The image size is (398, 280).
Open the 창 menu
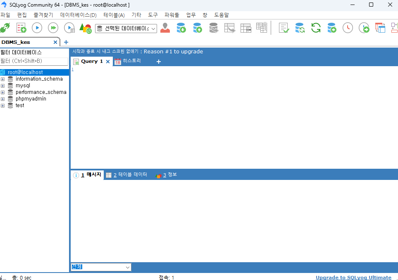pyautogui.click(x=205, y=15)
